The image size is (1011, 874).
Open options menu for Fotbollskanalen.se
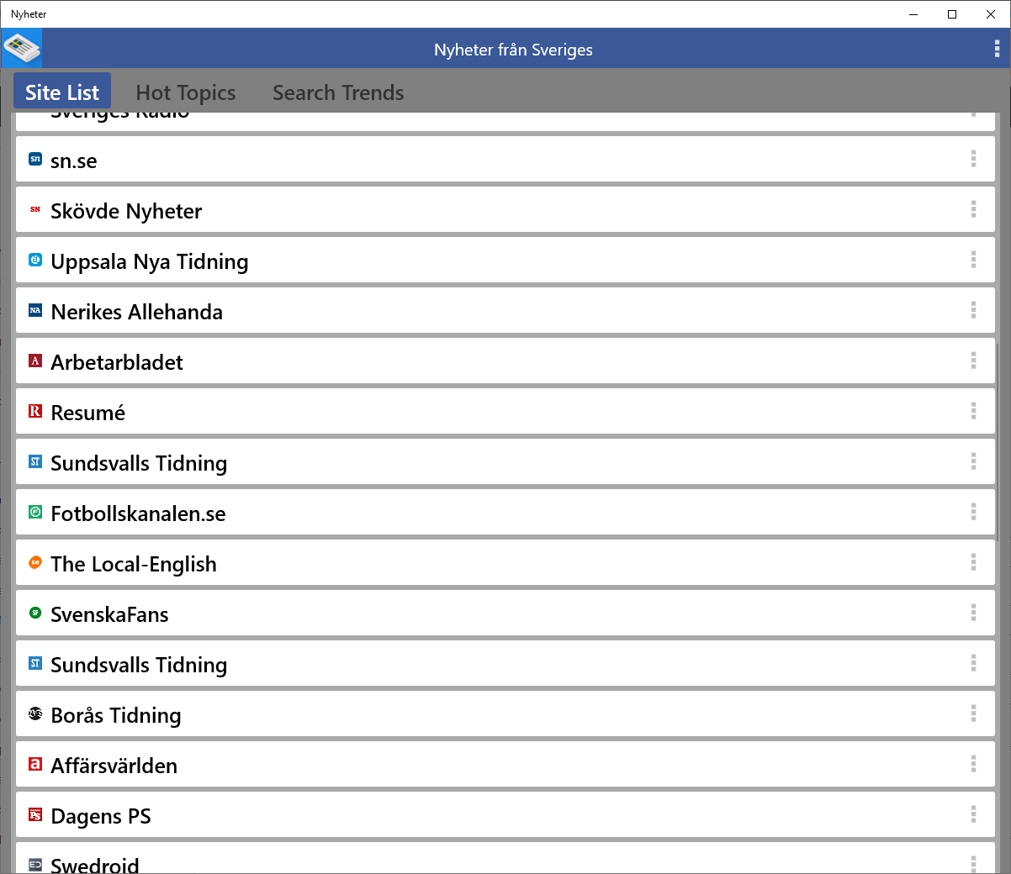pyautogui.click(x=973, y=512)
